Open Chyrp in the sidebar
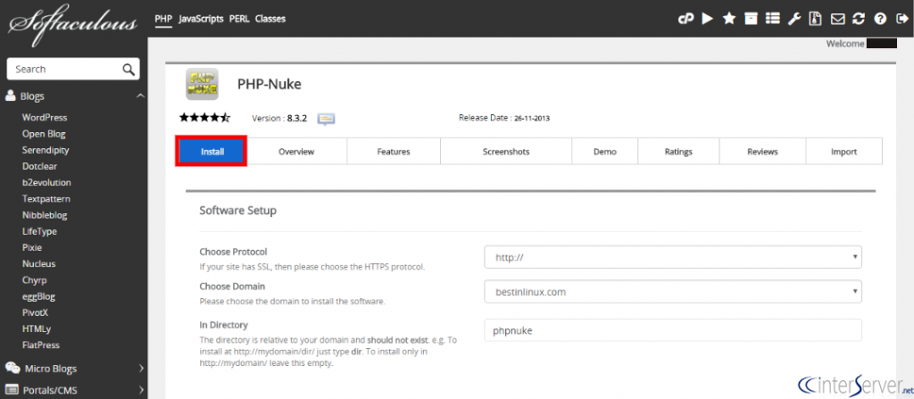914x399 pixels. click(34, 280)
